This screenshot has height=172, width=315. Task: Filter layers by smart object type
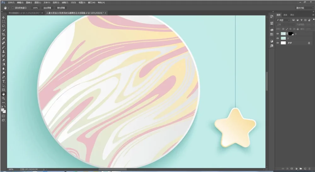(x=309, y=20)
